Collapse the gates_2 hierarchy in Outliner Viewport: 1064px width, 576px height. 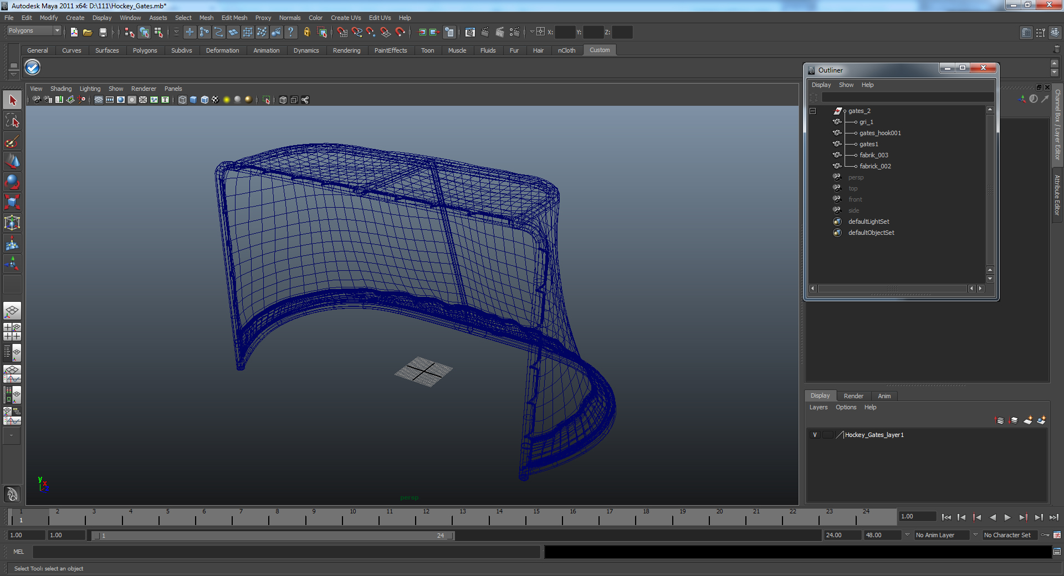pos(813,111)
